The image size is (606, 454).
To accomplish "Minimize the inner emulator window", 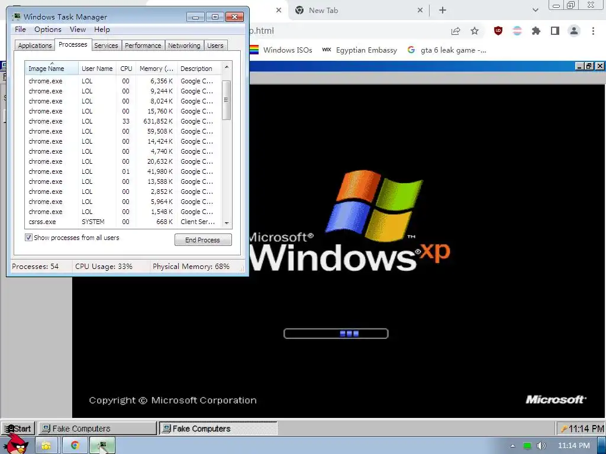I will coord(579,66).
